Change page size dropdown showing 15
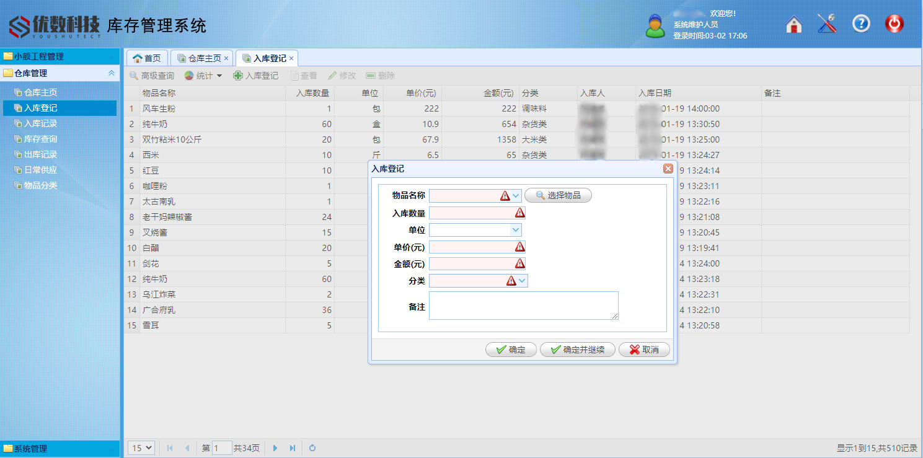Image resolution: width=923 pixels, height=458 pixels. point(141,448)
